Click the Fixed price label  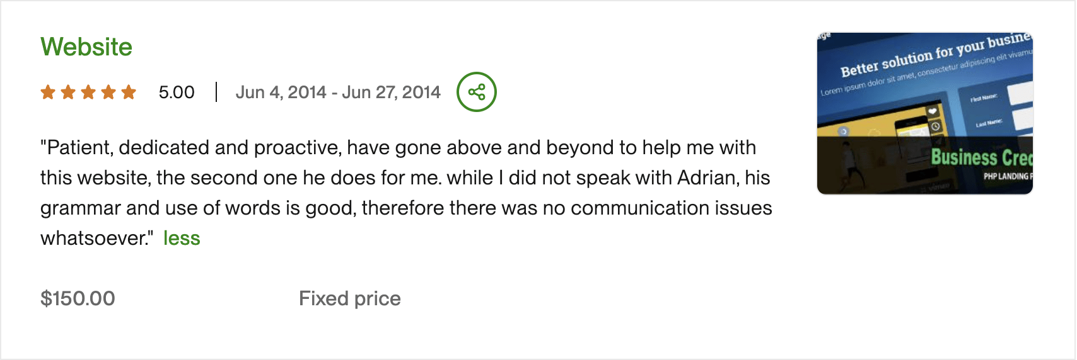350,298
